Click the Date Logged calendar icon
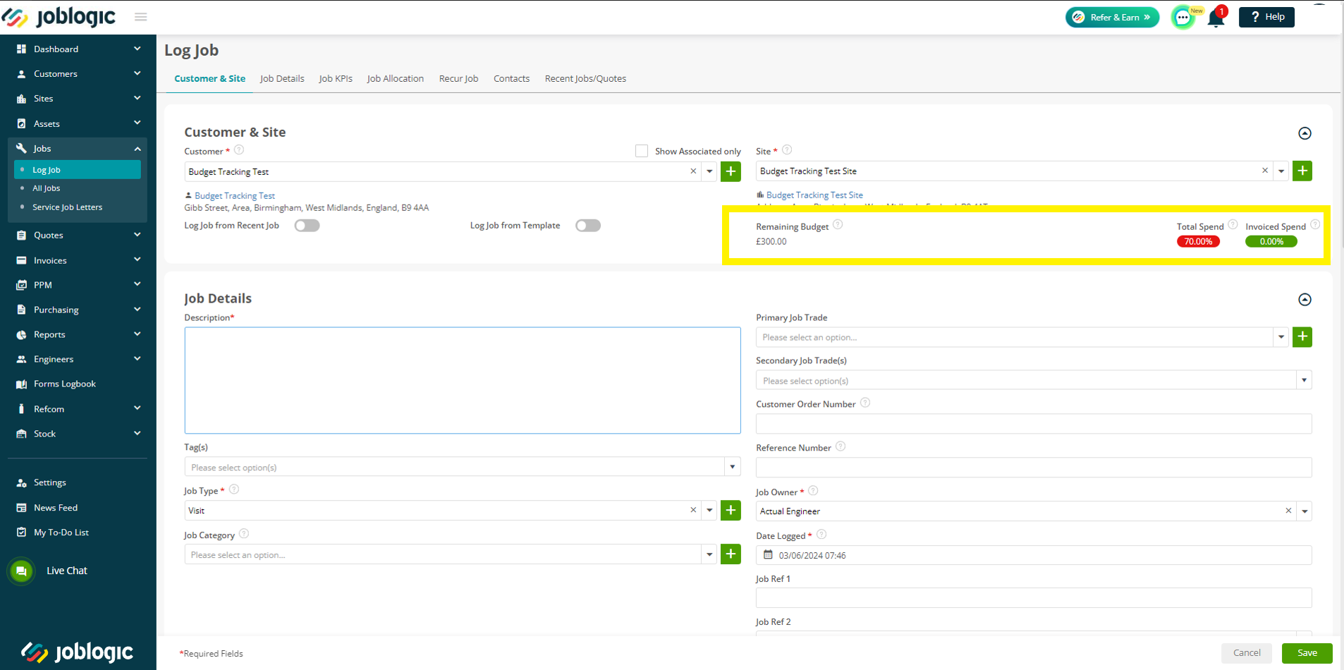The height and width of the screenshot is (670, 1344). 768,555
